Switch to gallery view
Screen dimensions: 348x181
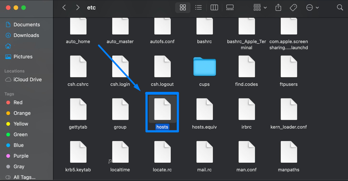(230, 7)
